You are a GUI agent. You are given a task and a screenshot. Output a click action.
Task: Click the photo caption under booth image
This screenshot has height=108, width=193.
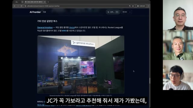coord(81,95)
